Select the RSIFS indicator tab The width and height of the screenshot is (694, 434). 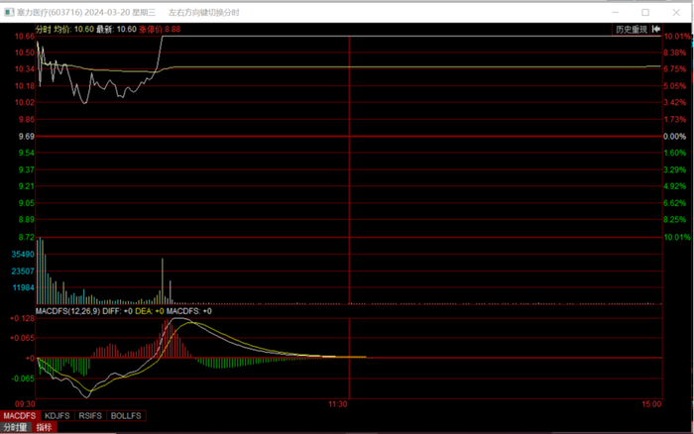click(92, 415)
